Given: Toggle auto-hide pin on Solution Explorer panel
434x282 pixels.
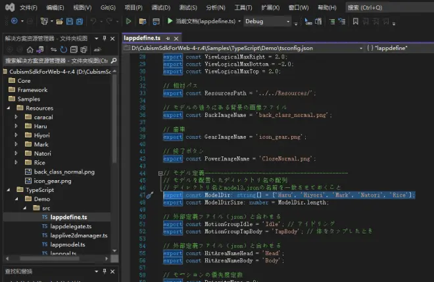Looking at the screenshot, I should click(x=105, y=39).
